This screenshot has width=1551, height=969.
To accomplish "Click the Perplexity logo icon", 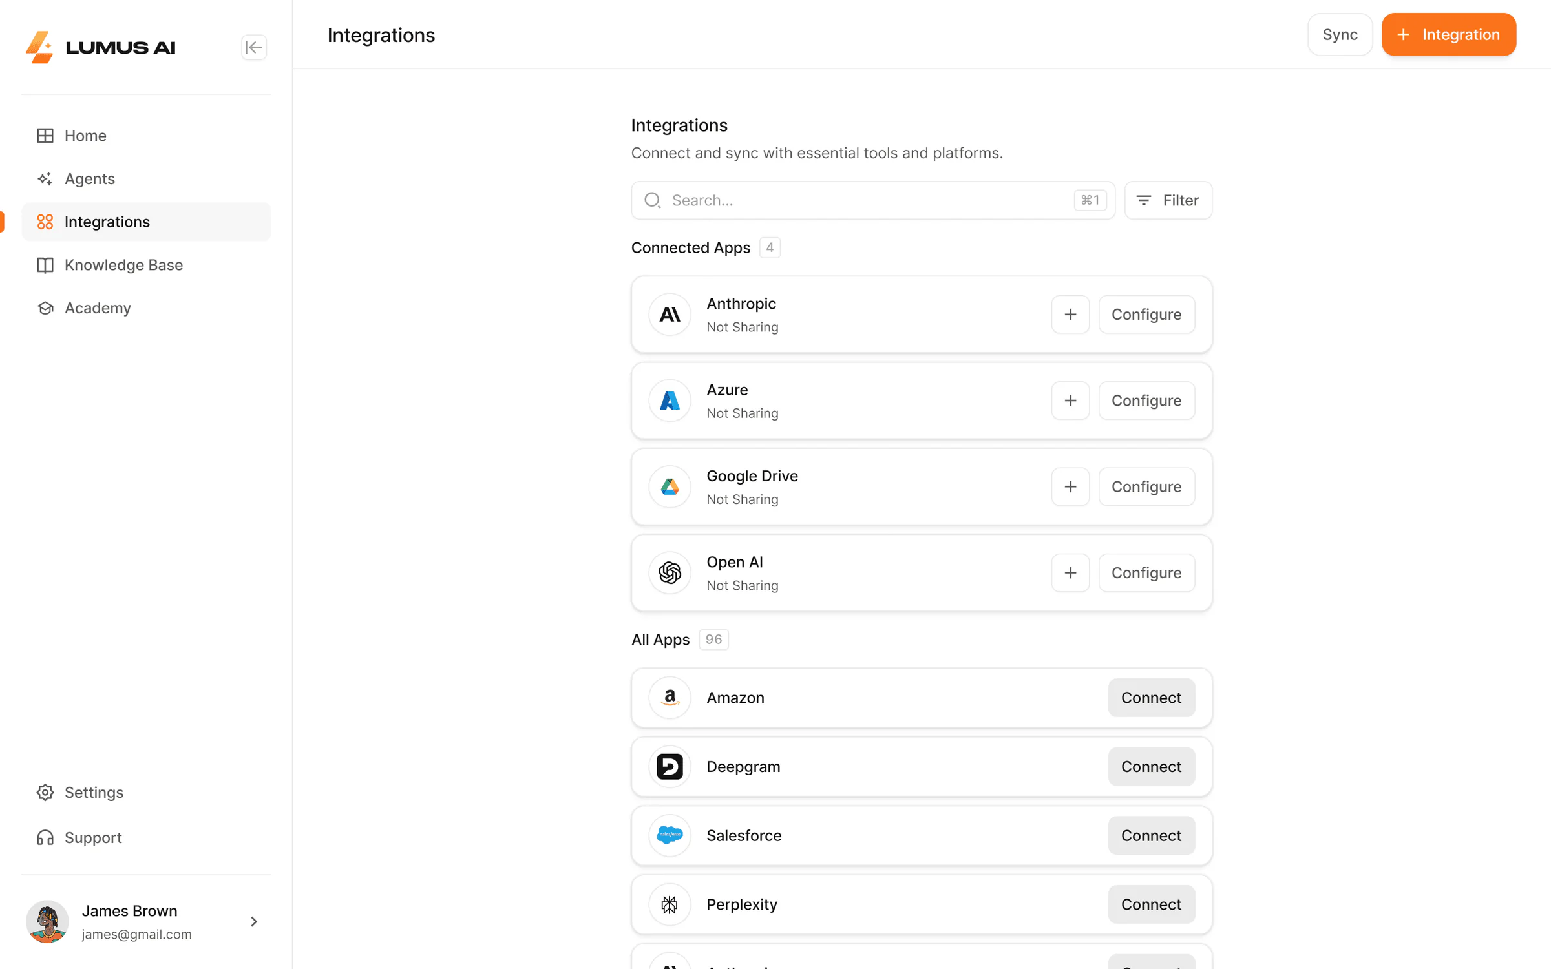I will click(x=670, y=904).
